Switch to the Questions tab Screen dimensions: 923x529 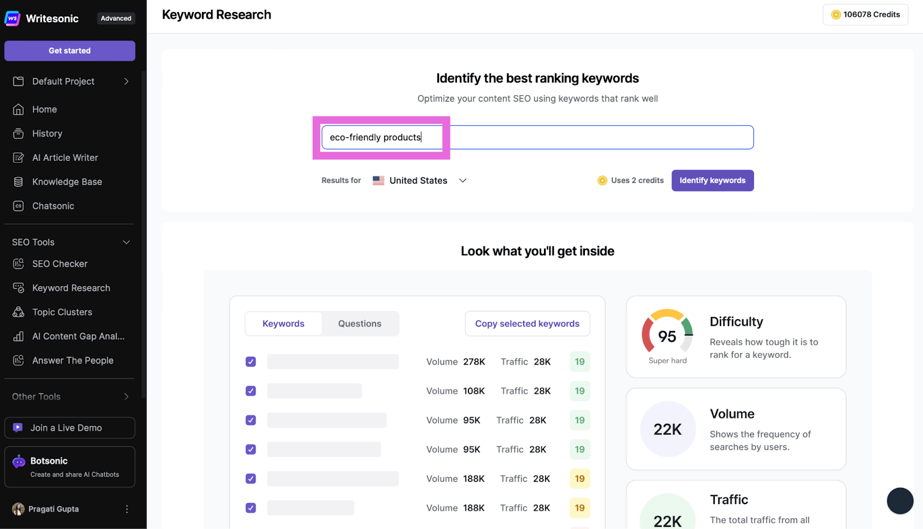coord(359,324)
